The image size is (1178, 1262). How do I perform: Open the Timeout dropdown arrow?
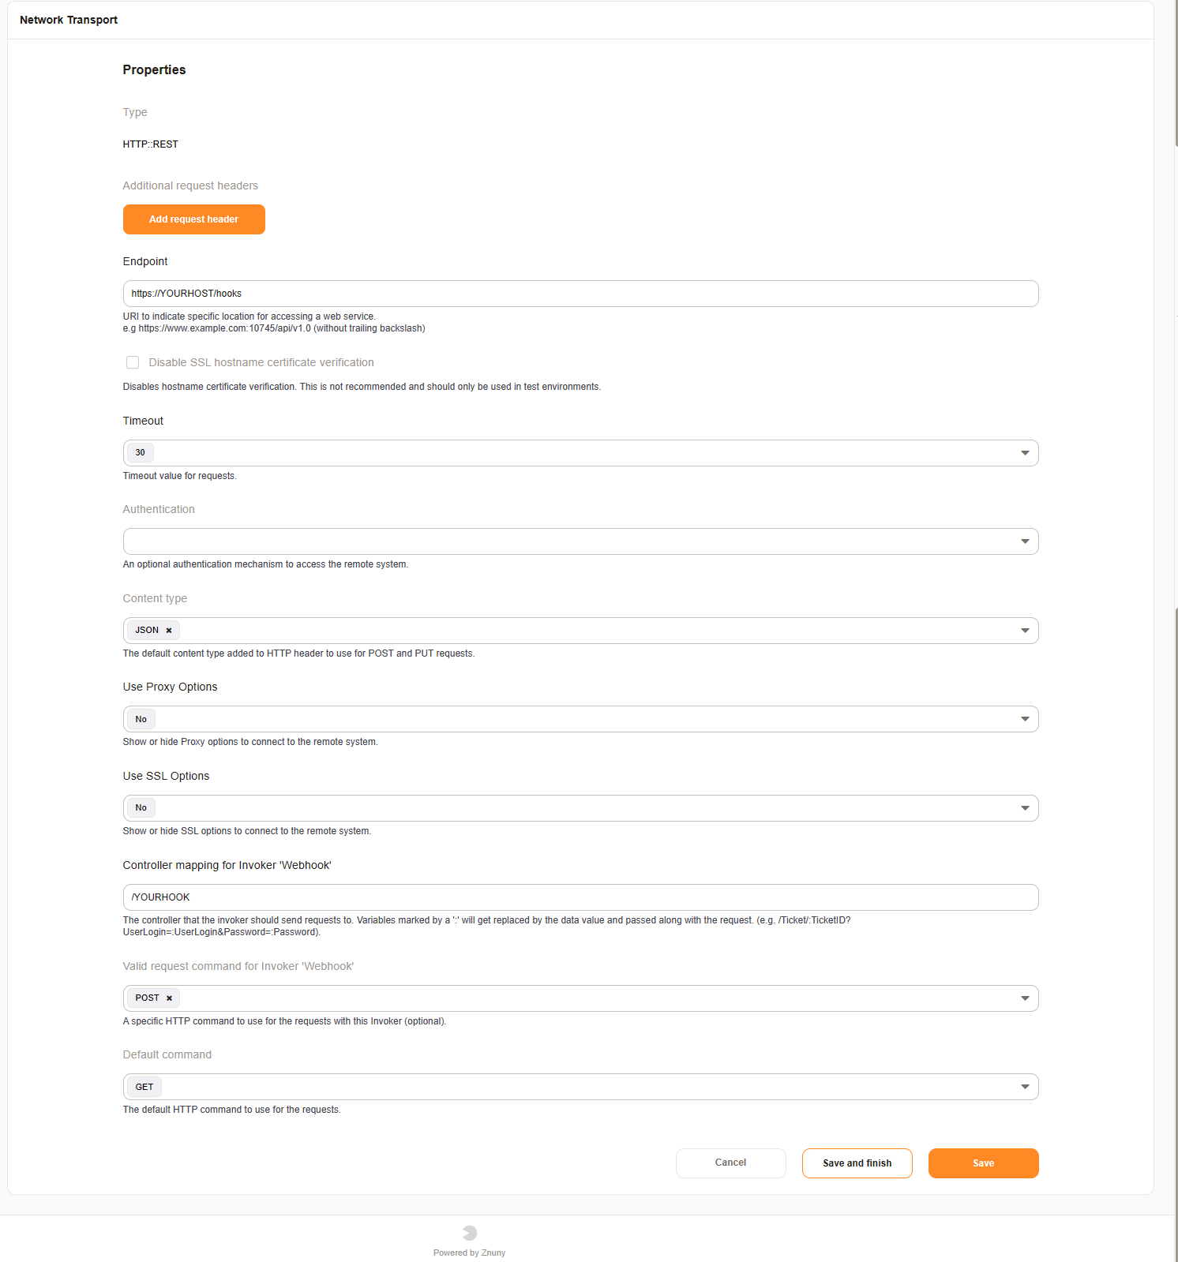click(1024, 453)
